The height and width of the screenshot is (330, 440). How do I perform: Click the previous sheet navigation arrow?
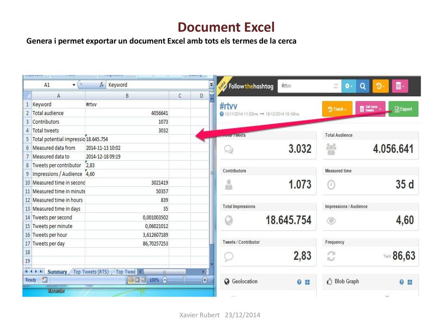tap(31, 272)
